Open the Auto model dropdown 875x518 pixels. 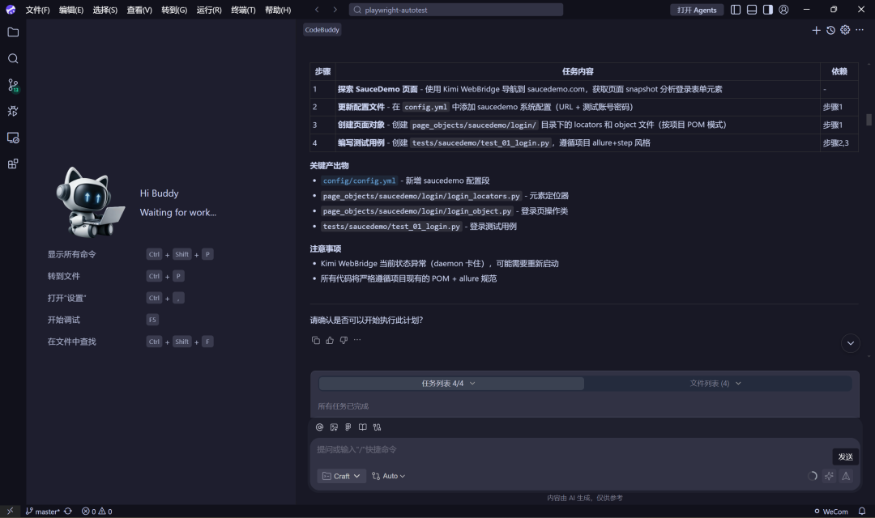[388, 476]
